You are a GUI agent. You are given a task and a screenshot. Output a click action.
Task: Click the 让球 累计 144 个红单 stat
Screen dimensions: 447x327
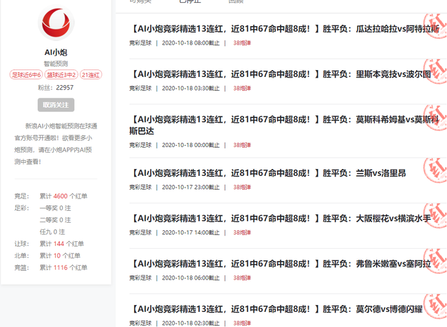49,244
